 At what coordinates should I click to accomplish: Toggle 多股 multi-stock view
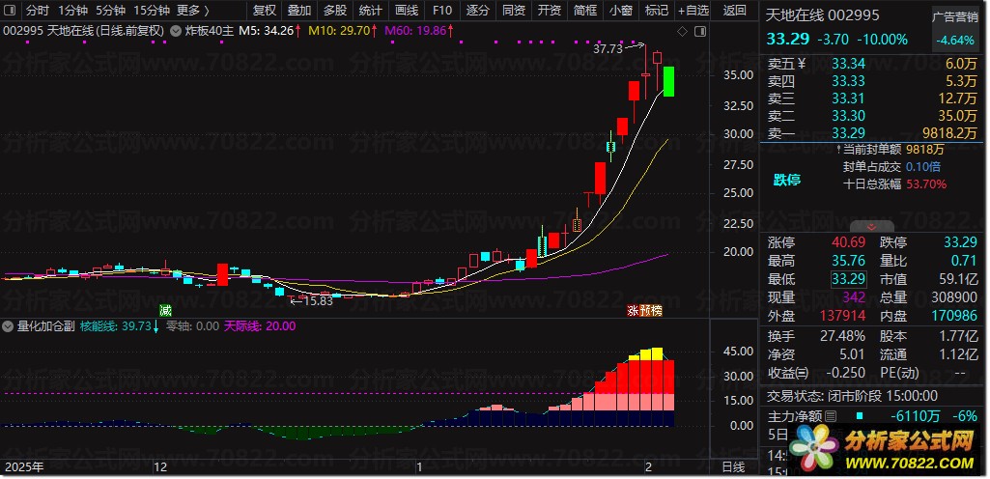click(334, 11)
